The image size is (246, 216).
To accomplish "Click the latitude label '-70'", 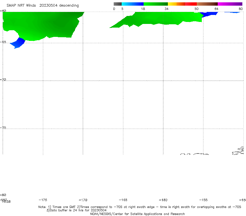I will [x=3, y=80].
